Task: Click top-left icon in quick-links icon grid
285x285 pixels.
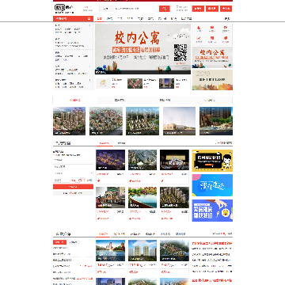Action: (x=199, y=28)
